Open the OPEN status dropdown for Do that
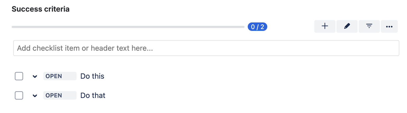Screen dimensions: 407x113 coord(60,95)
